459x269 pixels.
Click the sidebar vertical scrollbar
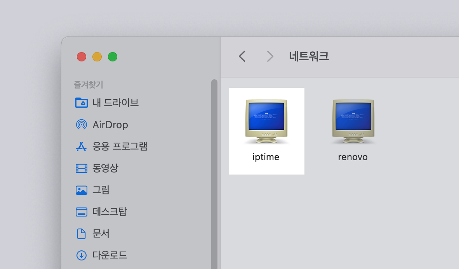(214, 174)
